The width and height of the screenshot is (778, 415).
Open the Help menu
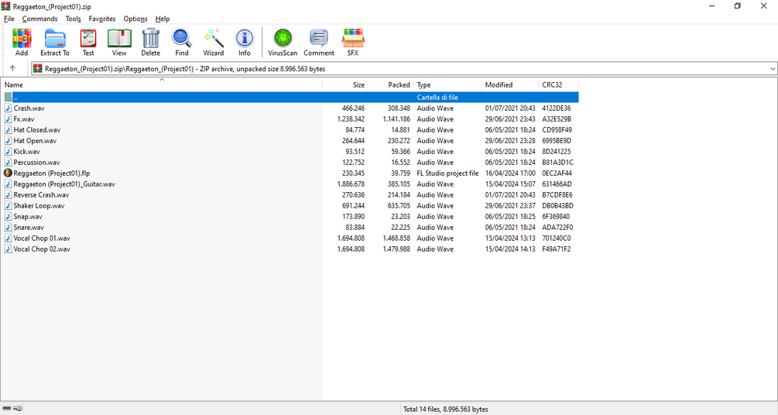click(x=163, y=19)
